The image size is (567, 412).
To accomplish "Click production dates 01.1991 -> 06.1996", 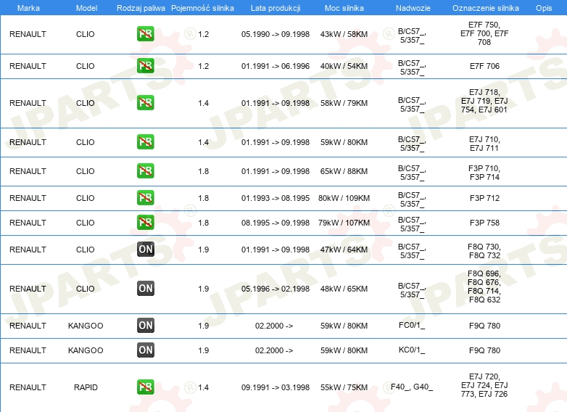I will (x=276, y=66).
